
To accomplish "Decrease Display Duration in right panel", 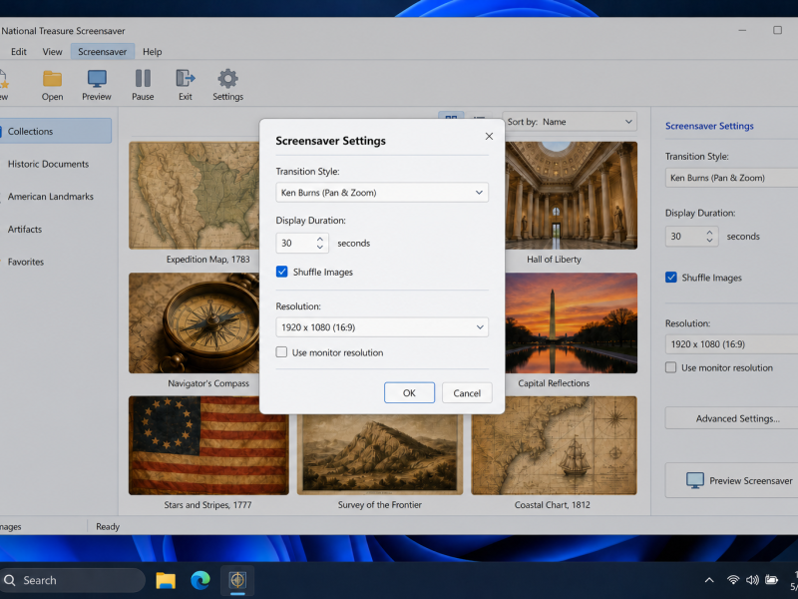I will click(x=709, y=241).
